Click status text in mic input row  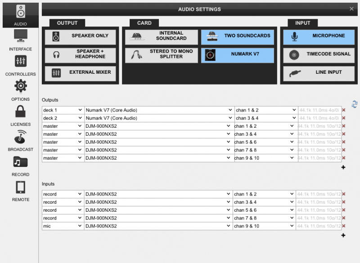[319, 226]
